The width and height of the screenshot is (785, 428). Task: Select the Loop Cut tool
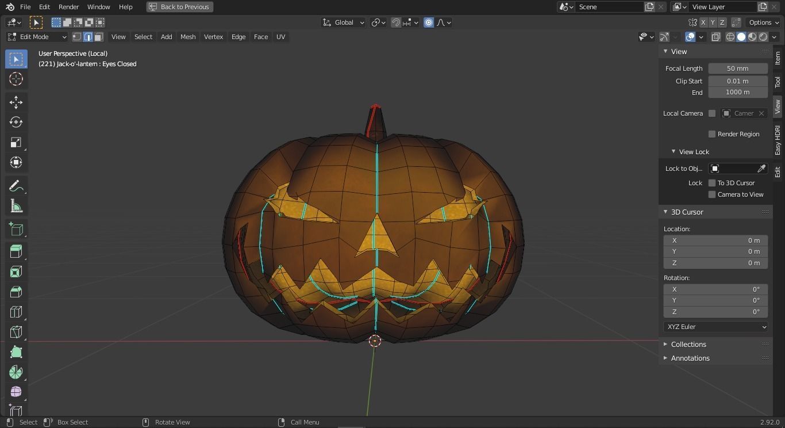(16, 312)
